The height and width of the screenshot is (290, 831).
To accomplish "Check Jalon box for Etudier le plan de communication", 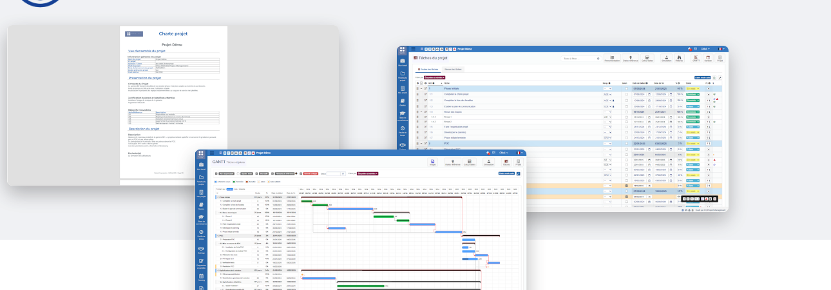I will tap(627, 106).
